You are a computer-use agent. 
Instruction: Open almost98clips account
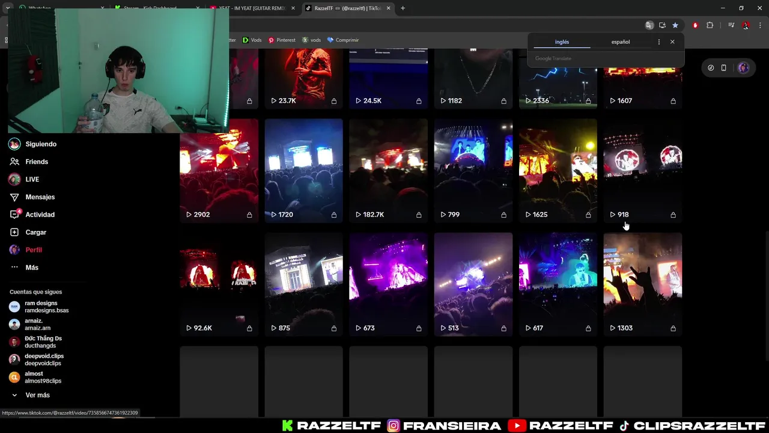click(x=35, y=377)
